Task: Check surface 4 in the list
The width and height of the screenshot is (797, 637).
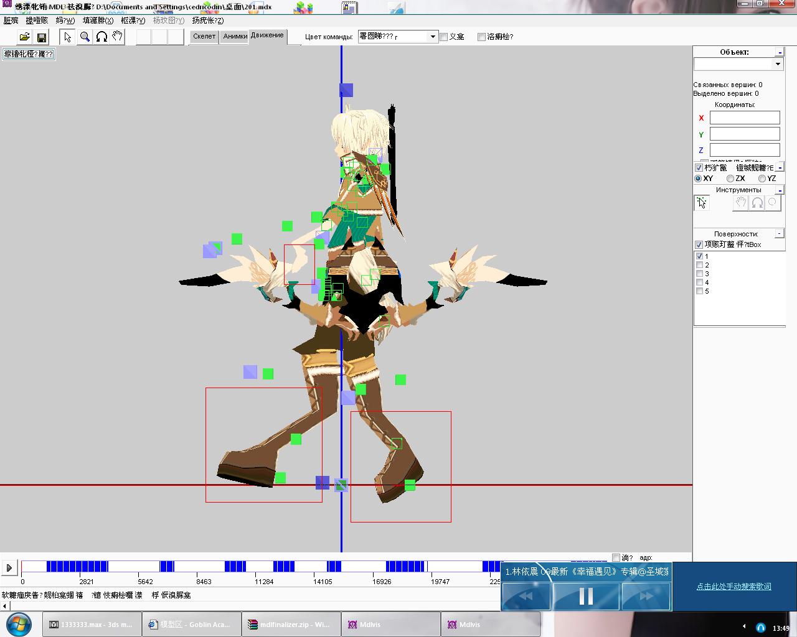Action: tap(699, 282)
